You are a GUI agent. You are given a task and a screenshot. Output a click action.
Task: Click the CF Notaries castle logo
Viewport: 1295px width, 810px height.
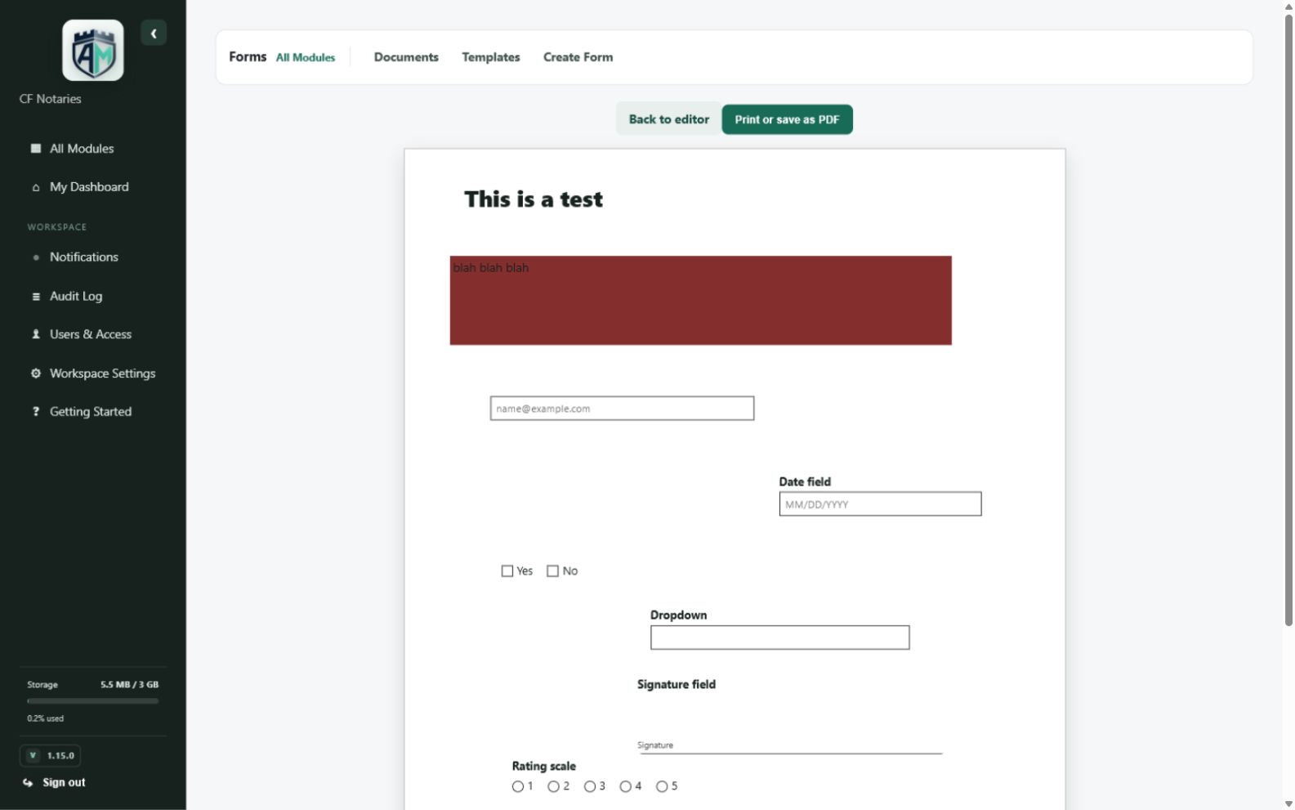[x=93, y=51]
